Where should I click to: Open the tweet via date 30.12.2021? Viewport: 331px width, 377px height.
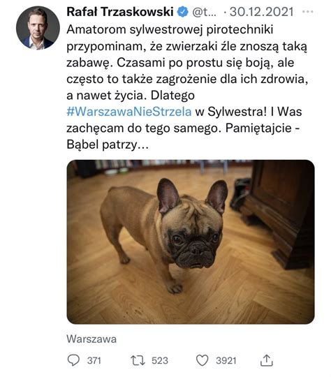click(x=261, y=12)
